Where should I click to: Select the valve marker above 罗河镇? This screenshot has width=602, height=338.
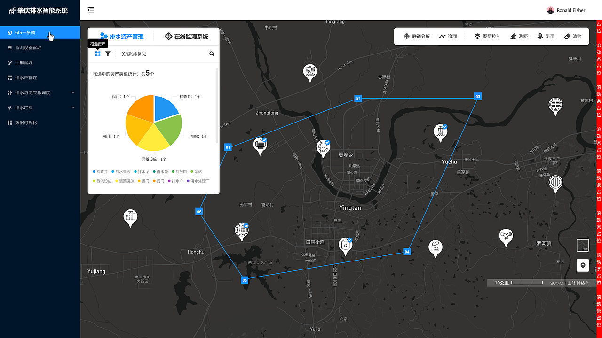point(506,237)
